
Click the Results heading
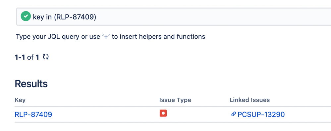tap(31, 84)
